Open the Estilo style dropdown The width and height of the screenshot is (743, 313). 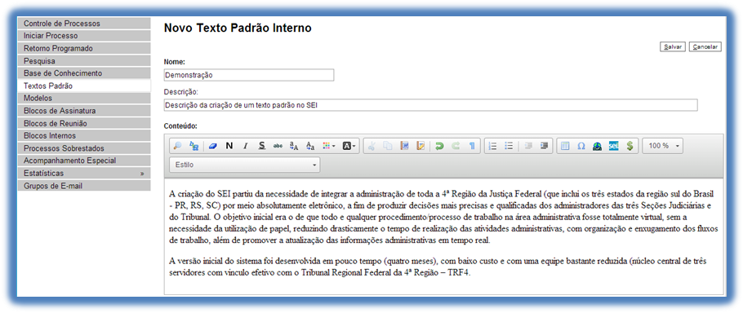(x=244, y=165)
